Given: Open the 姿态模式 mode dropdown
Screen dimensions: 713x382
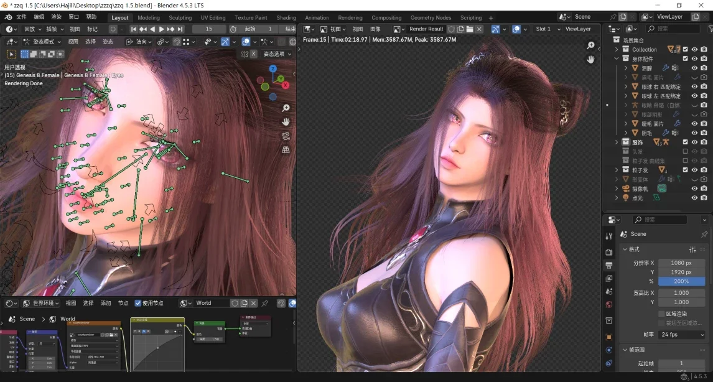Looking at the screenshot, I should (42, 42).
